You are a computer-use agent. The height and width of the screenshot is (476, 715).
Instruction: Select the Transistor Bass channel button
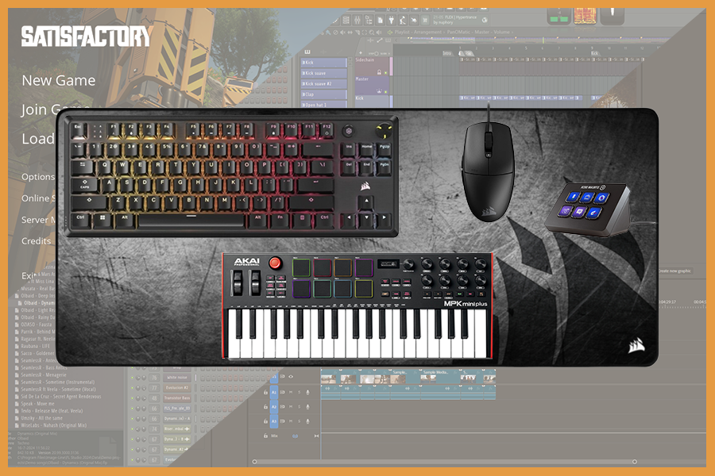click(x=177, y=398)
